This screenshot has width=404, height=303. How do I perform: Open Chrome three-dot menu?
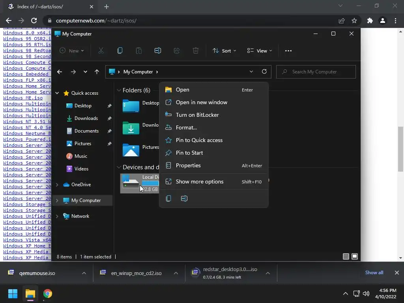pos(395,21)
